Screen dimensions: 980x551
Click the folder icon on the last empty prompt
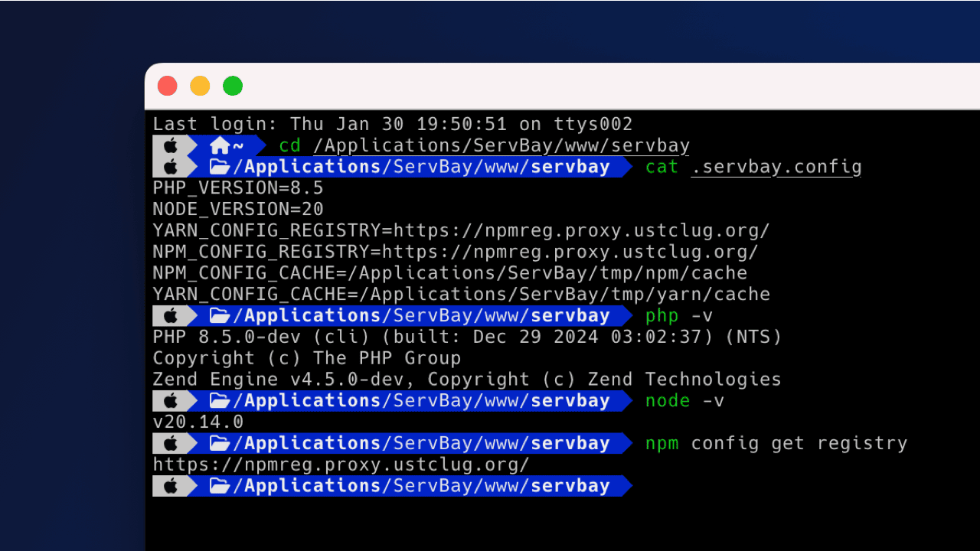(x=220, y=486)
